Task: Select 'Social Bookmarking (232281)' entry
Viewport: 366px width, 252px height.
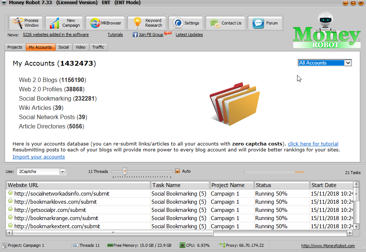Action: (58, 99)
